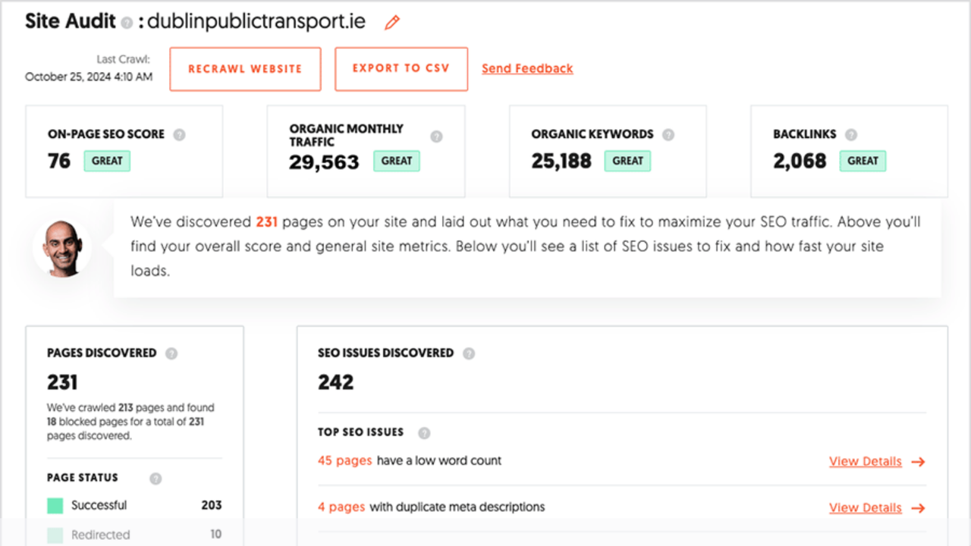971x546 pixels.
Task: Click GREAT badge on On-Page SEO Score
Action: coord(107,161)
